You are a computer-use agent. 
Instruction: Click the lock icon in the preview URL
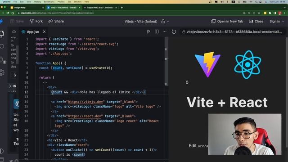[x=184, y=32]
